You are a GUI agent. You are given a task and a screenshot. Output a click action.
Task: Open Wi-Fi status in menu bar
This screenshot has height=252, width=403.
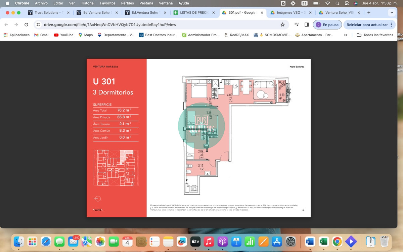[x=327, y=3]
